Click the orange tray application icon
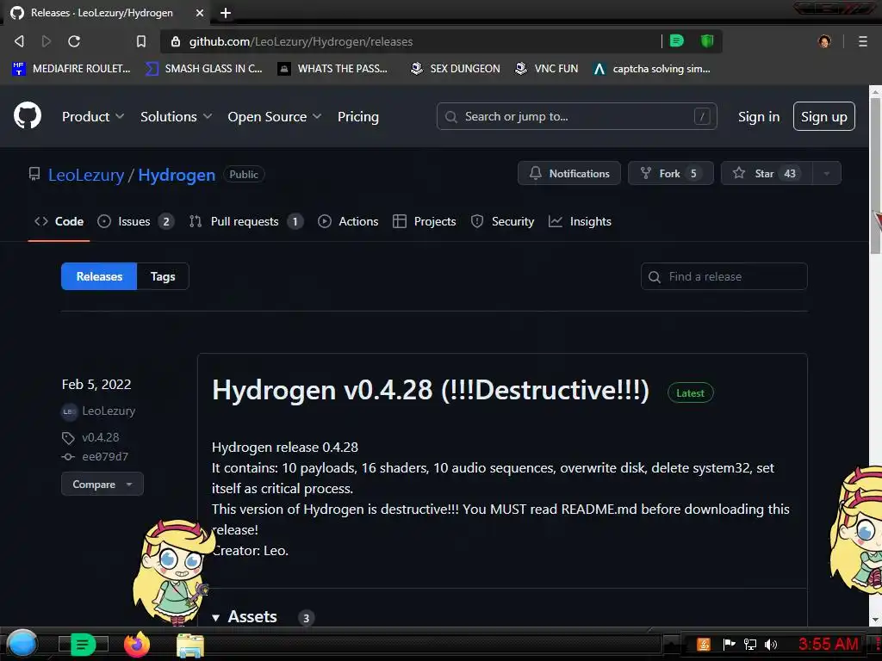The image size is (882, 661). (x=704, y=644)
